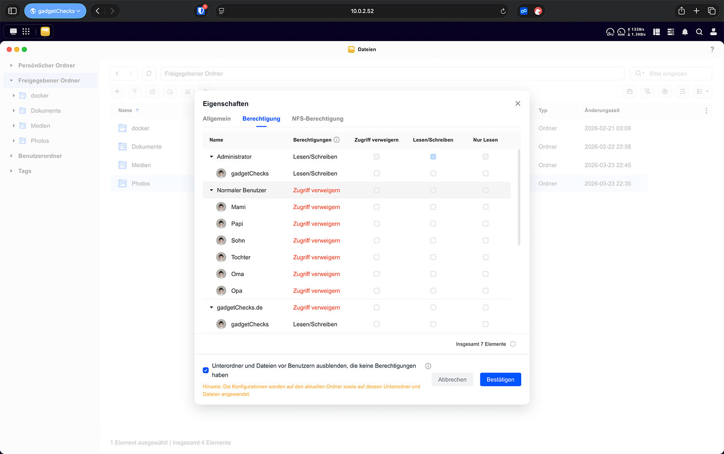The width and height of the screenshot is (724, 454).
Task: Switch to the Allgemein tab
Action: (216, 119)
